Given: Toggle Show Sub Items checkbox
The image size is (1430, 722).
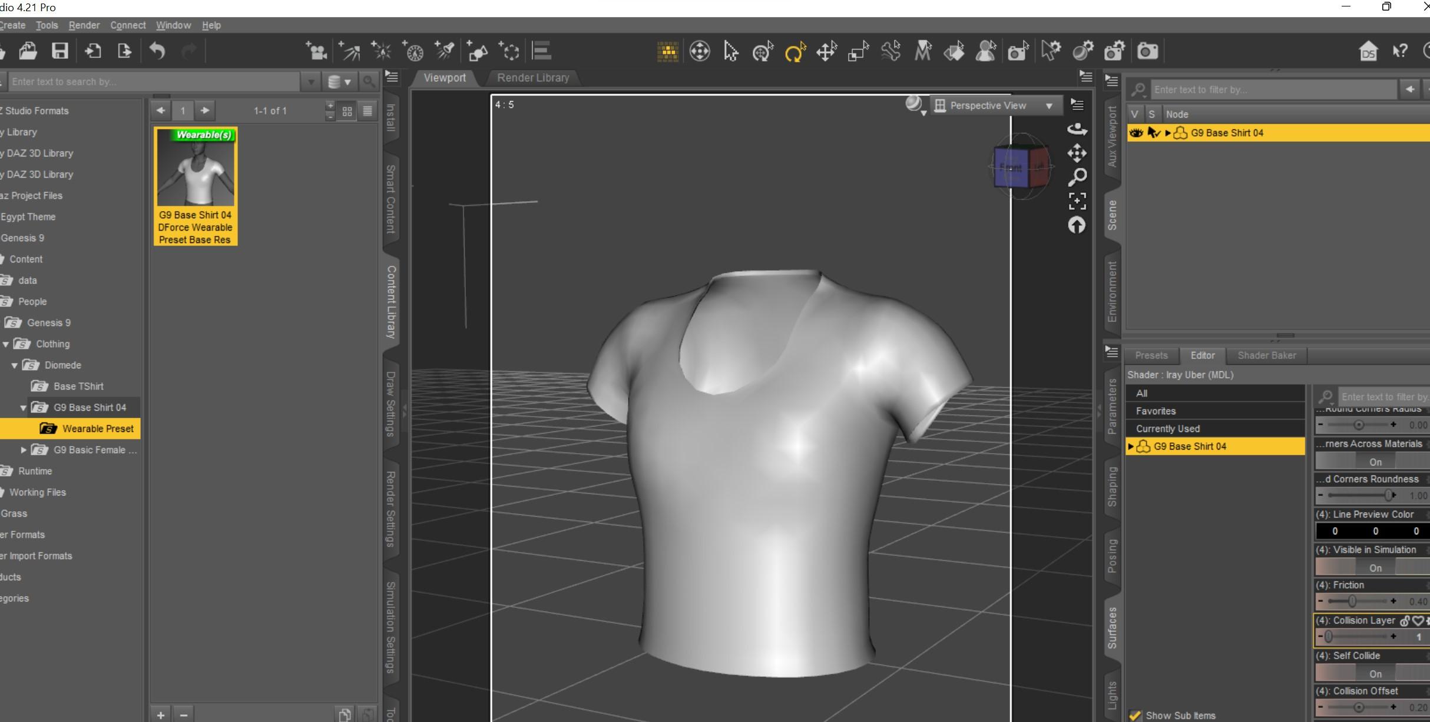Looking at the screenshot, I should (x=1135, y=716).
